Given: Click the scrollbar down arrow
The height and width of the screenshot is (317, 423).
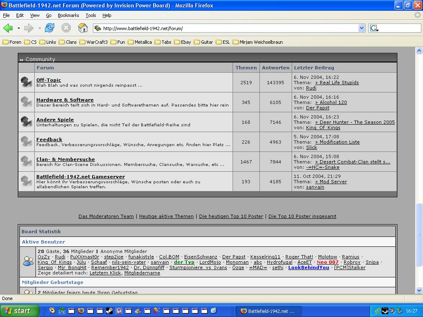Looking at the screenshot, I should 419,290.
